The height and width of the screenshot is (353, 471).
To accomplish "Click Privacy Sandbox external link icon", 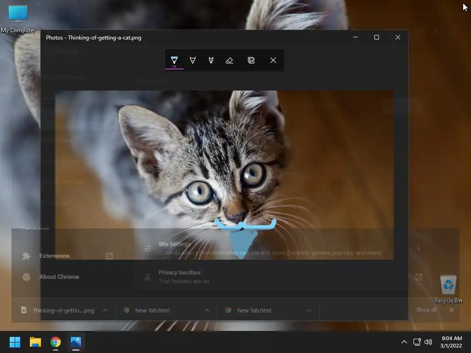I will [x=419, y=277].
